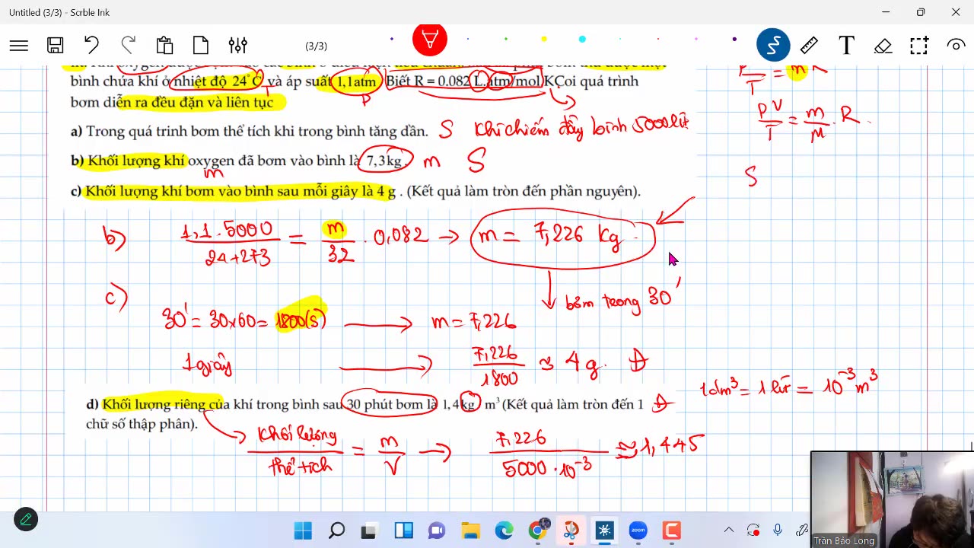Switch to the eraser tool
This screenshot has width=974, height=548.
pyautogui.click(x=883, y=46)
